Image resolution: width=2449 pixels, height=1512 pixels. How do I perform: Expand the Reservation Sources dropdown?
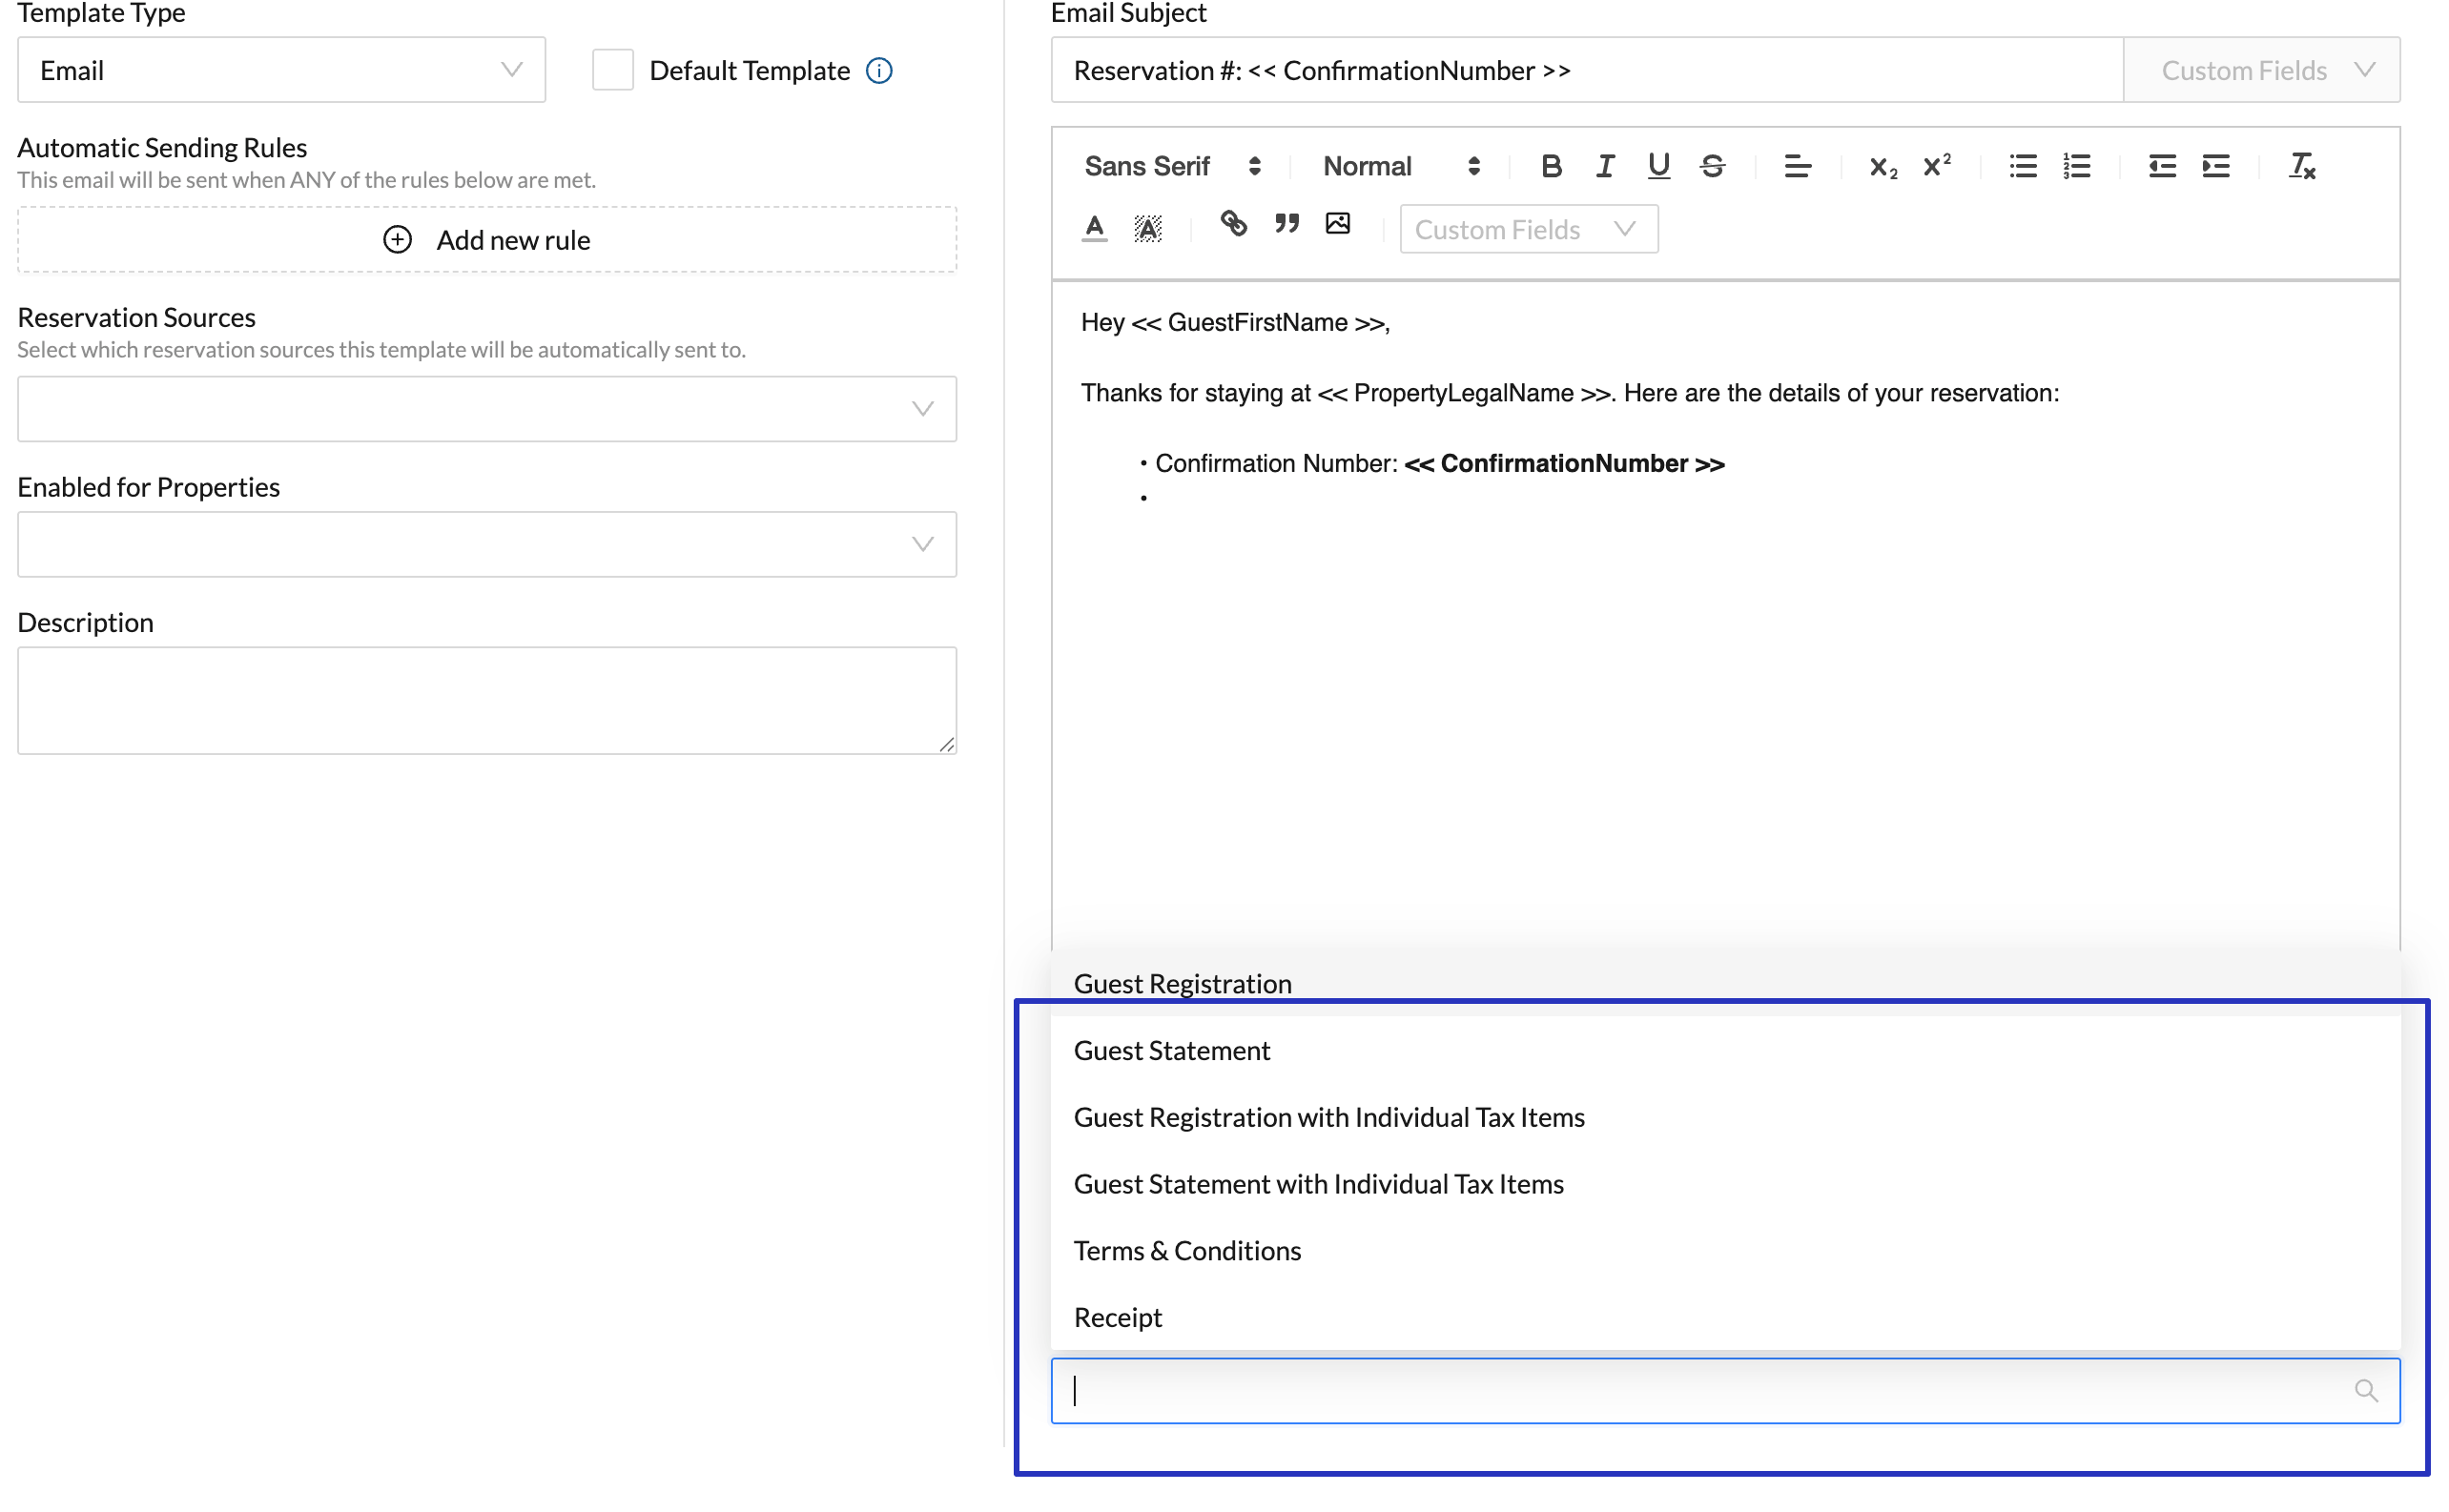pyautogui.click(x=486, y=409)
